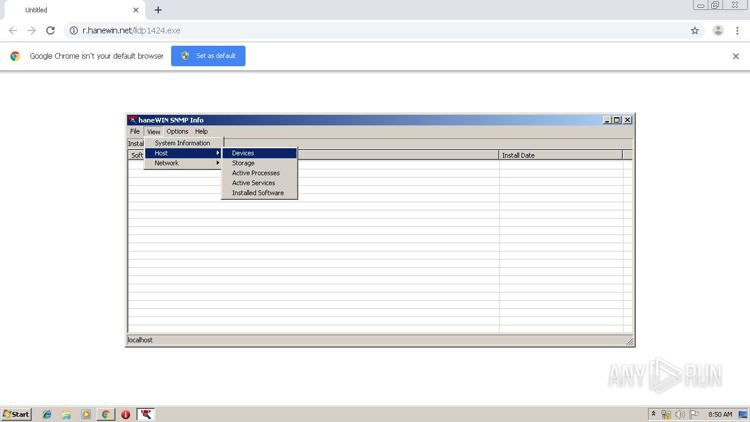The height and width of the screenshot is (422, 750).
Task: Choose Storage in Host submenu
Action: coord(260,163)
